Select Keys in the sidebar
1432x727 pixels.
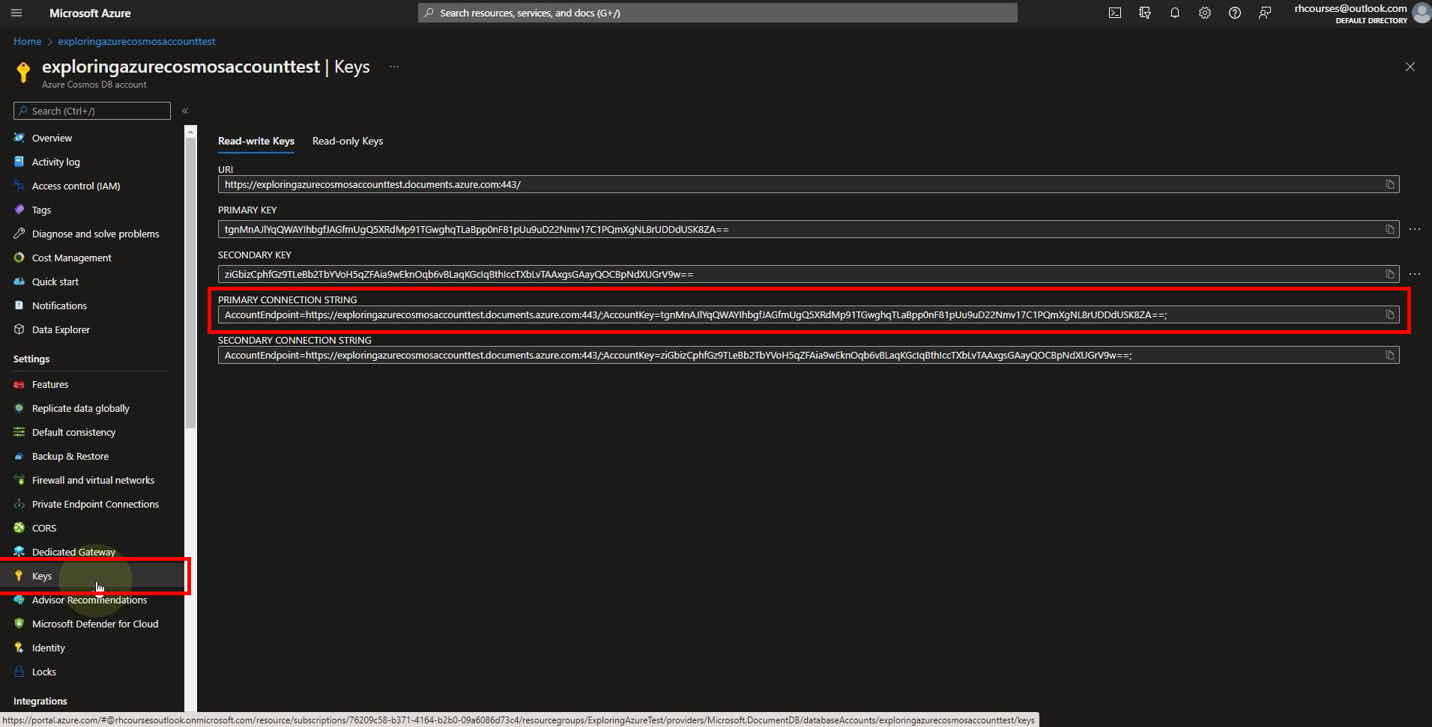point(92,576)
